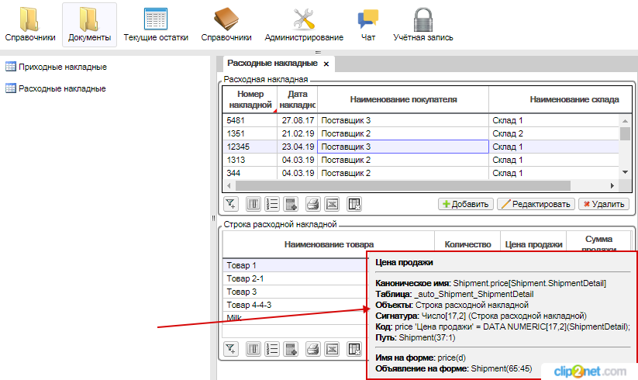Sort by Номер накладной column header
638x380 pixels.
250,99
